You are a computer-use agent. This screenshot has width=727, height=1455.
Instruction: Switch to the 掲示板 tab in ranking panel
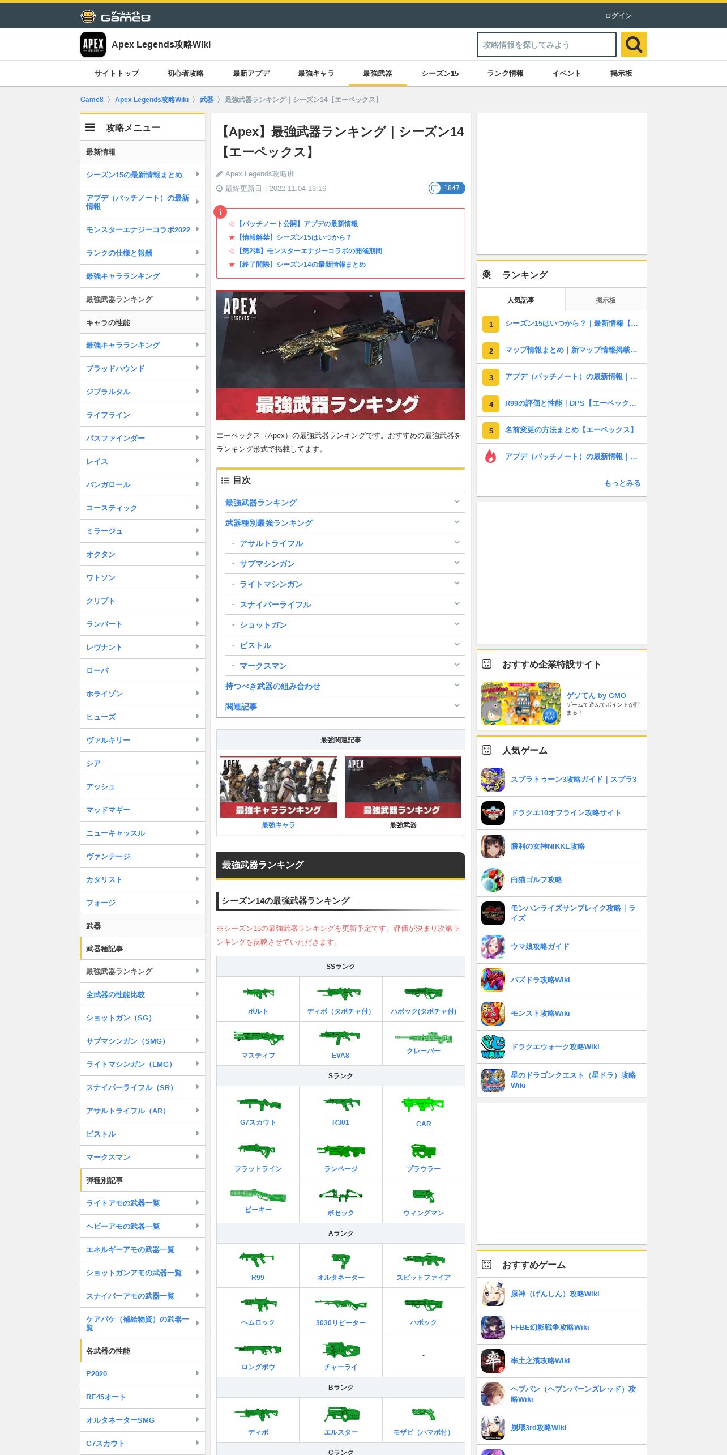[x=606, y=300]
